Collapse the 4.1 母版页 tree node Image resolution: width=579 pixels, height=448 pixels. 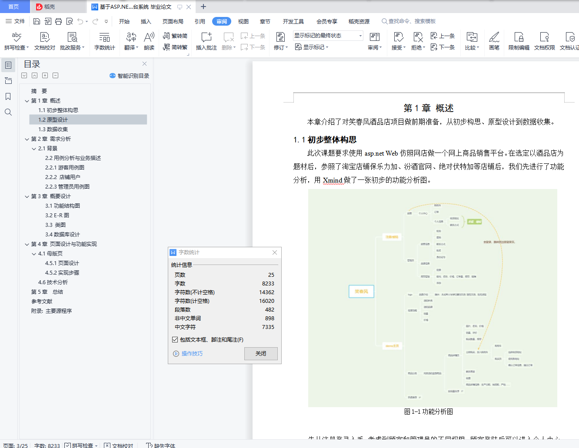click(34, 254)
